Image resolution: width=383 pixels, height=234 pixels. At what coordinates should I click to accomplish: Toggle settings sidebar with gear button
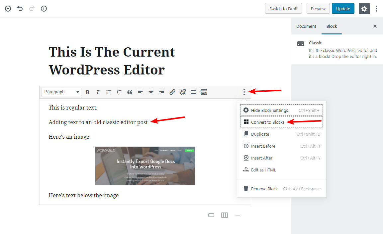click(x=364, y=9)
